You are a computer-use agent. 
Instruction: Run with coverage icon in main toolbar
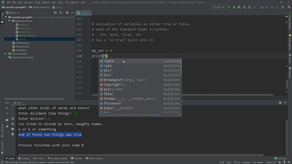click(239, 7)
